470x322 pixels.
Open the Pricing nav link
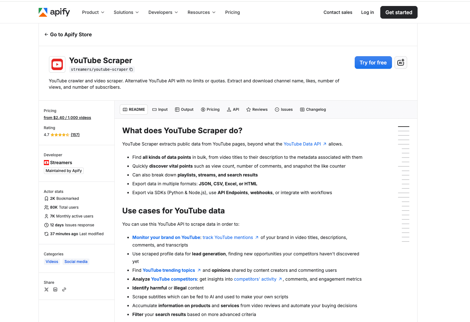pos(232,12)
